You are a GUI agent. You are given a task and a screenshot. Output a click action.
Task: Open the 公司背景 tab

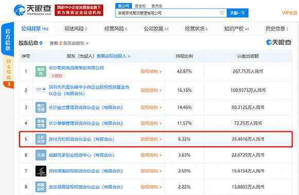pyautogui.click(x=35, y=28)
